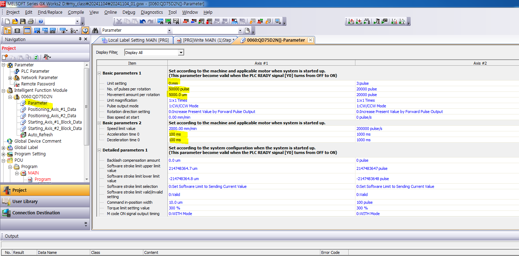Click Axis #1 Movement amount 5000.0 um
The height and width of the screenshot is (256, 519).
point(261,95)
